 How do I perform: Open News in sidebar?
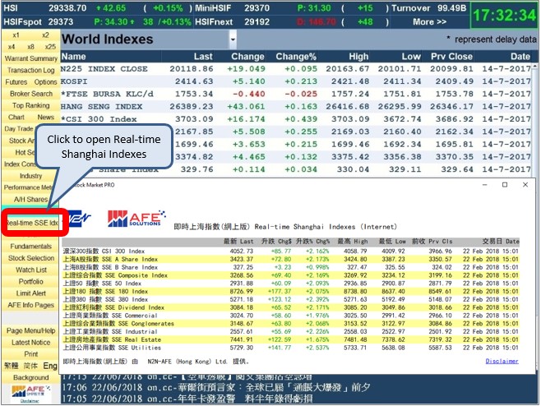tap(45, 117)
